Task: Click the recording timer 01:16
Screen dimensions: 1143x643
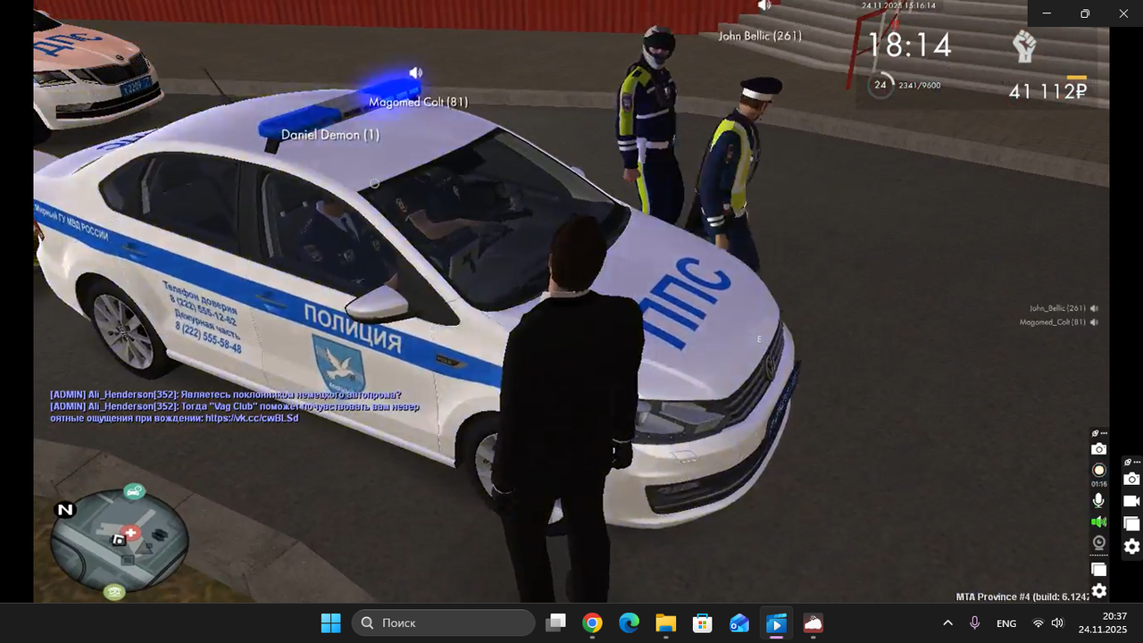Action: (1099, 484)
